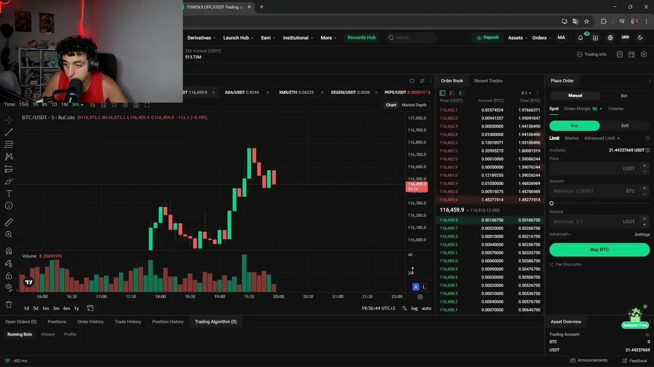Expand the Advanced Limit order dropdown
The width and height of the screenshot is (654, 367).
pos(602,138)
